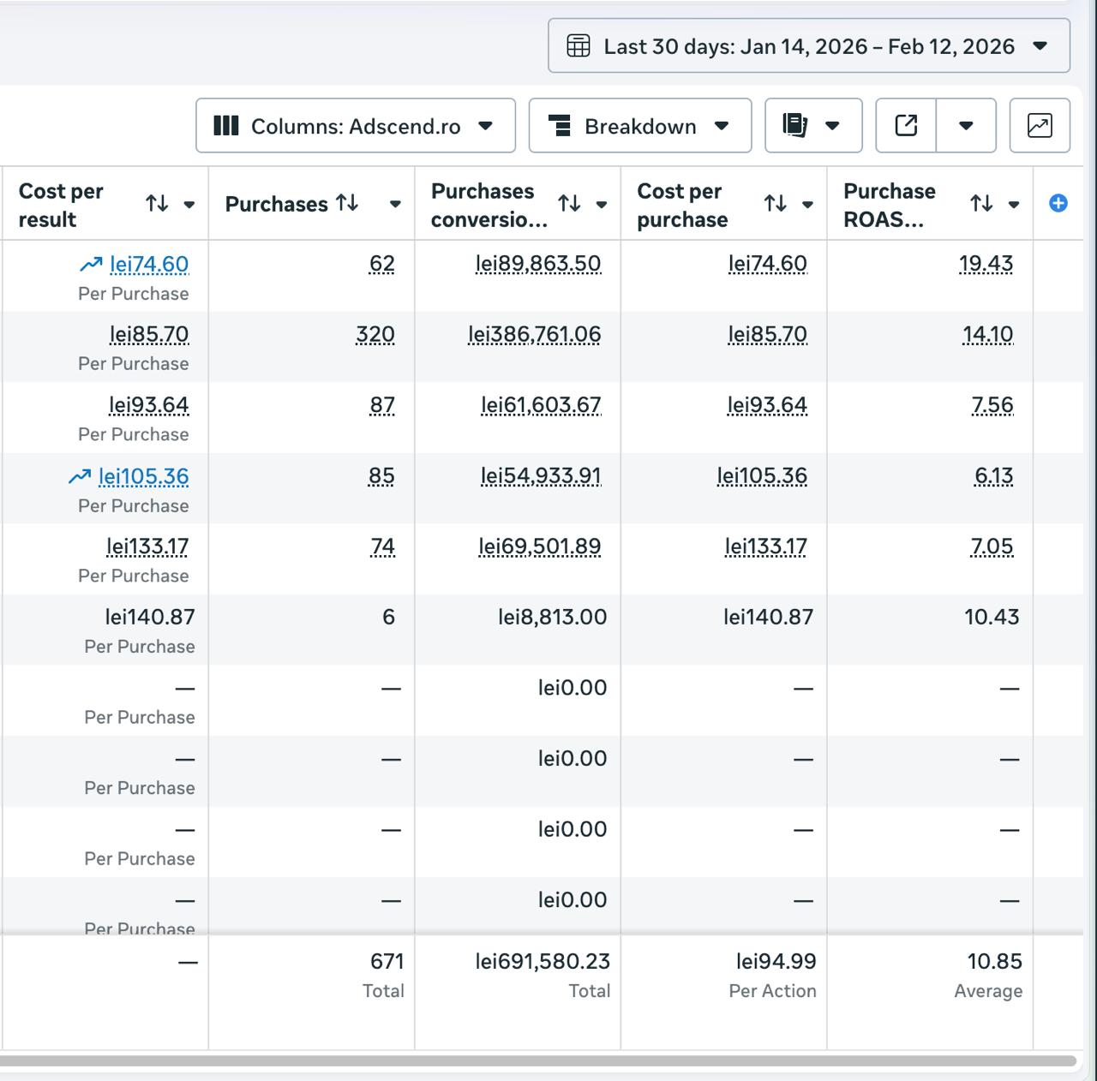Screen dimensions: 1097x1081
Task: Open Purchases conversion value column options caret
Action: click(602, 205)
